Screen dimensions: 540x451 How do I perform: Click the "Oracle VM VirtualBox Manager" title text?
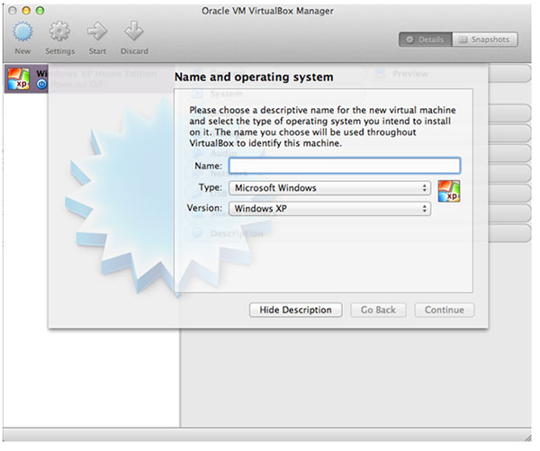(x=267, y=11)
